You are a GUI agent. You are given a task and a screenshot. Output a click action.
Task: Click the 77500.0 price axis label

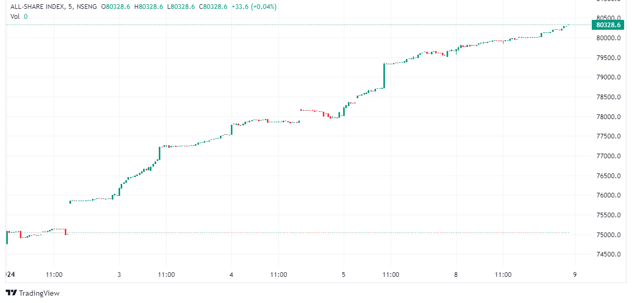609,136
